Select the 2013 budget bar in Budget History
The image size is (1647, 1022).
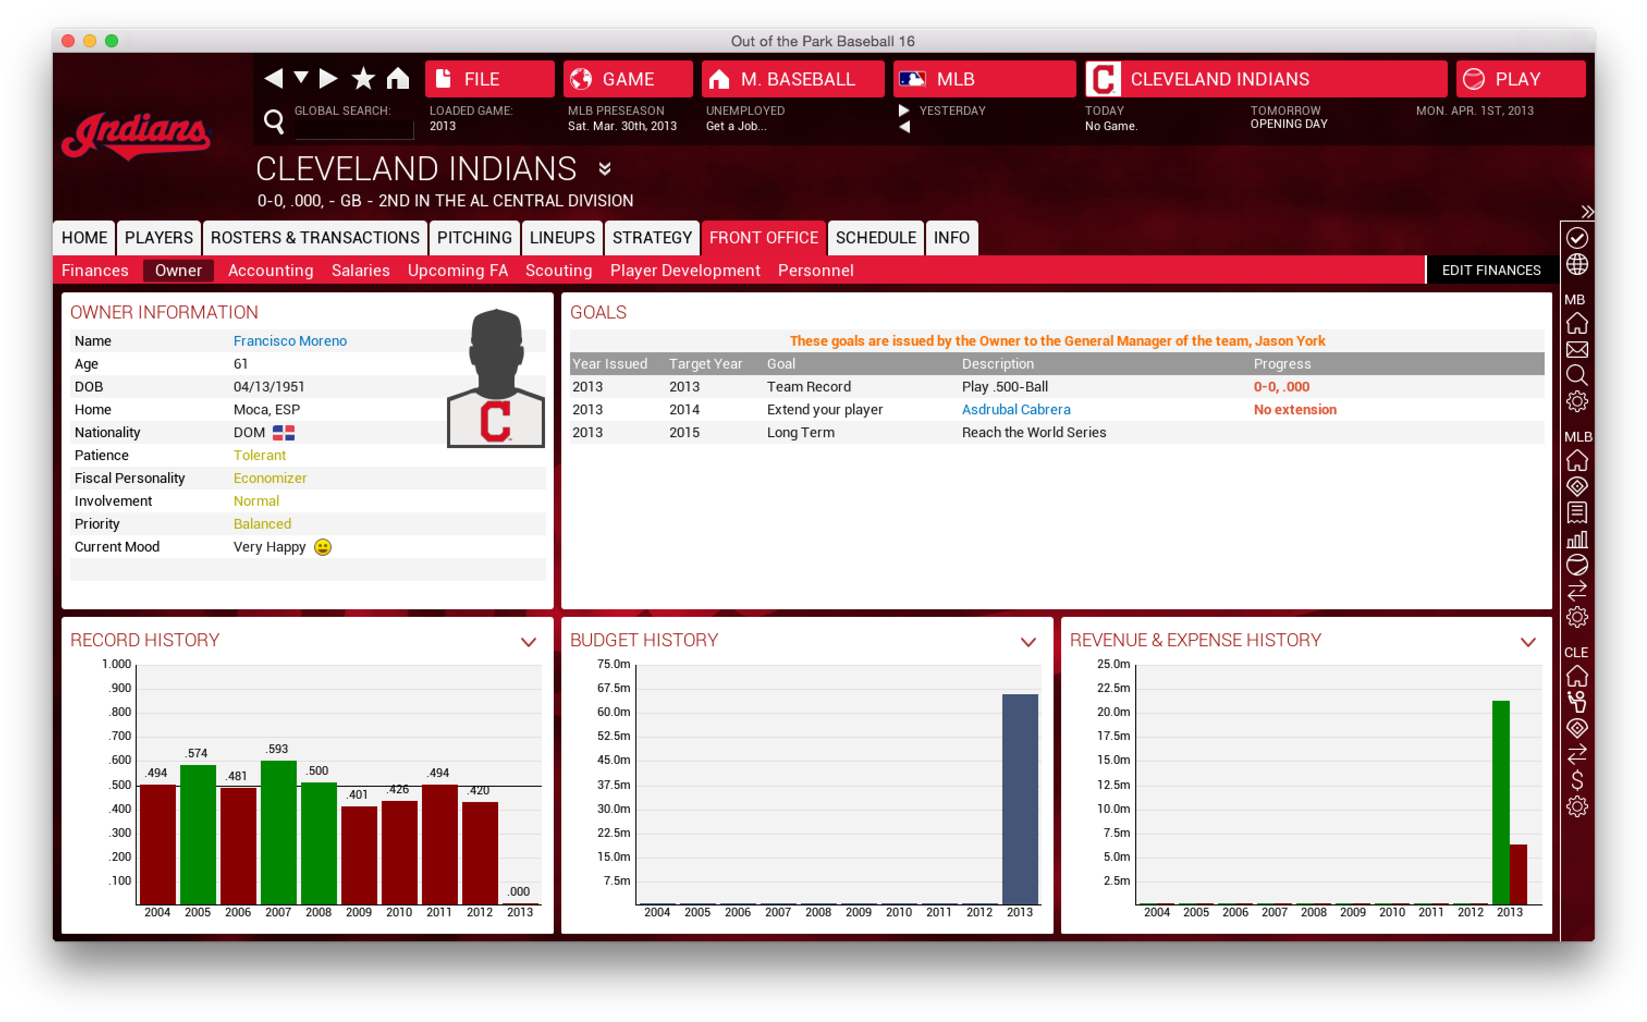coord(1019,799)
